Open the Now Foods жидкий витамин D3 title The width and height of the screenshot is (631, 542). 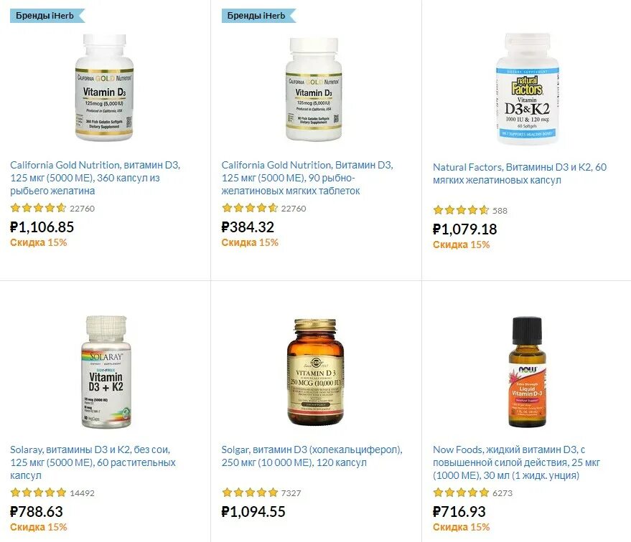516,462
